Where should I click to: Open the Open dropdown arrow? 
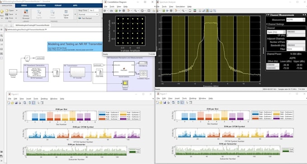(x=16, y=10)
